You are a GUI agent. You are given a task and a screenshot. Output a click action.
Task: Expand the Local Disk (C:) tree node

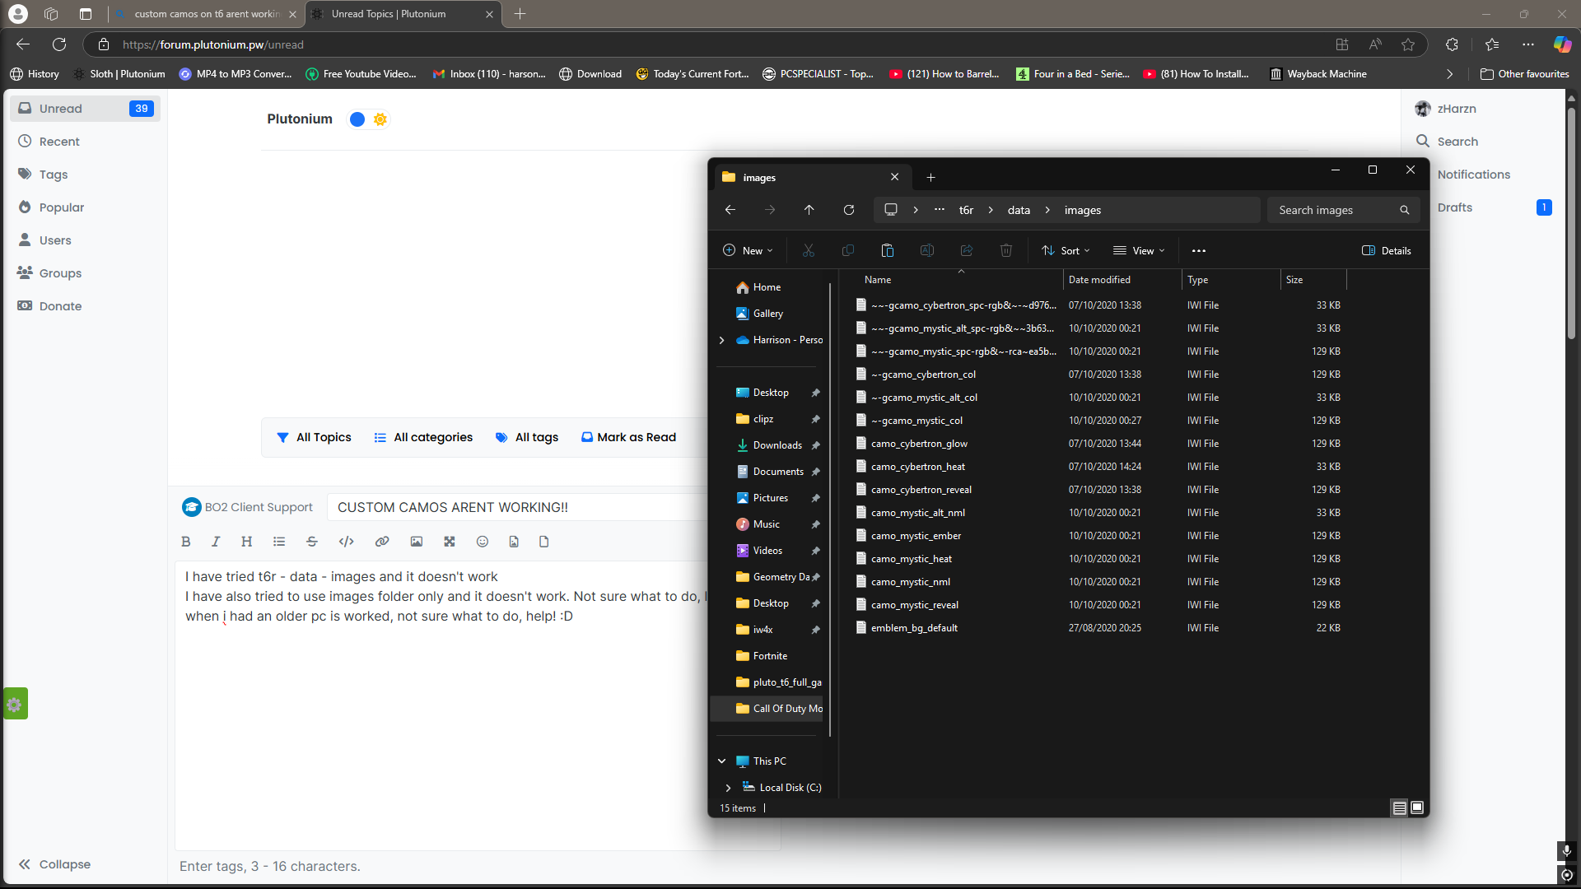(728, 788)
